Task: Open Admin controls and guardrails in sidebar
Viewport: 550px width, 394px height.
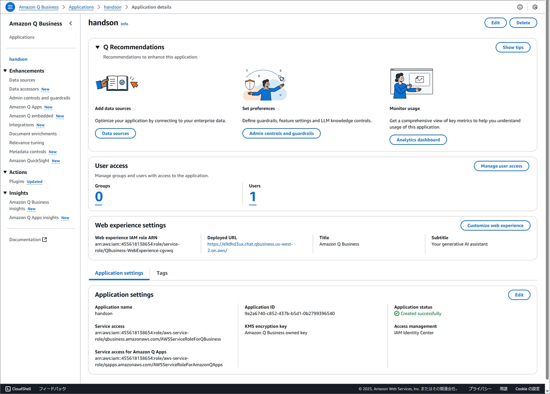Action: (x=40, y=98)
